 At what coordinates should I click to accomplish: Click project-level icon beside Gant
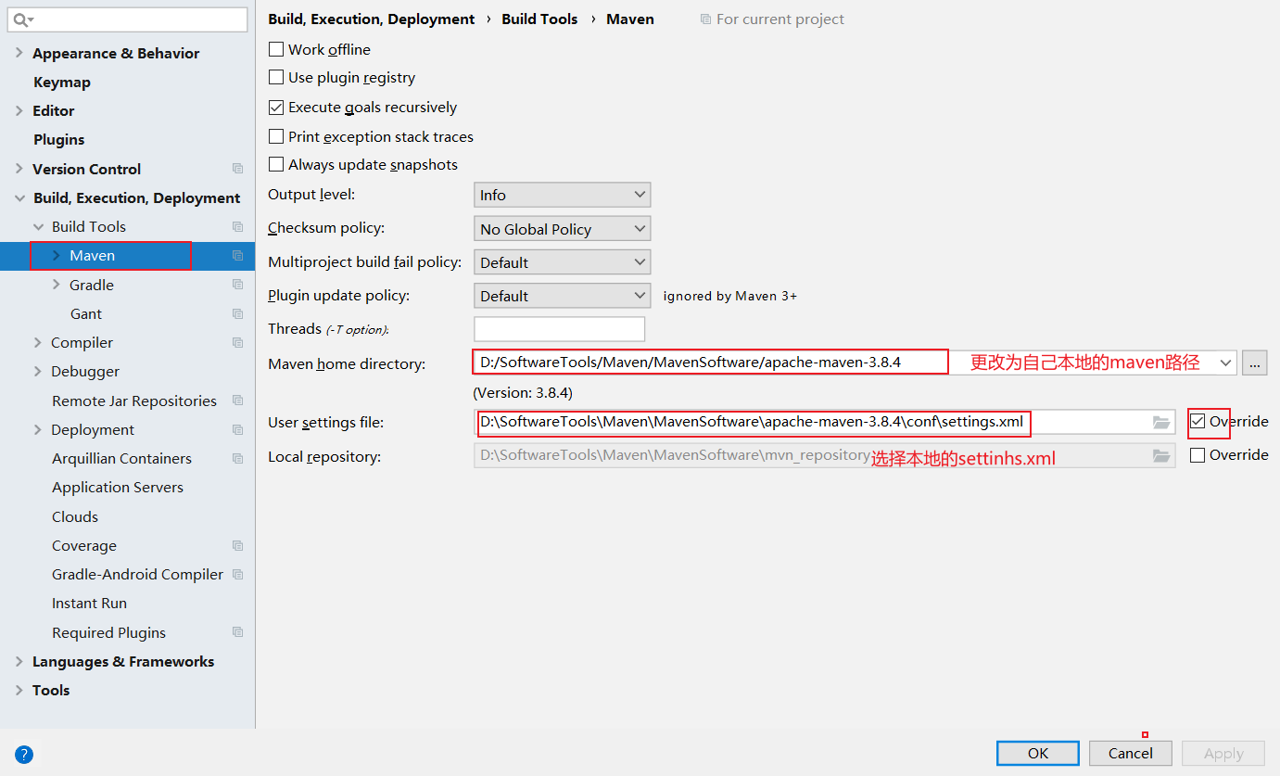coord(237,313)
